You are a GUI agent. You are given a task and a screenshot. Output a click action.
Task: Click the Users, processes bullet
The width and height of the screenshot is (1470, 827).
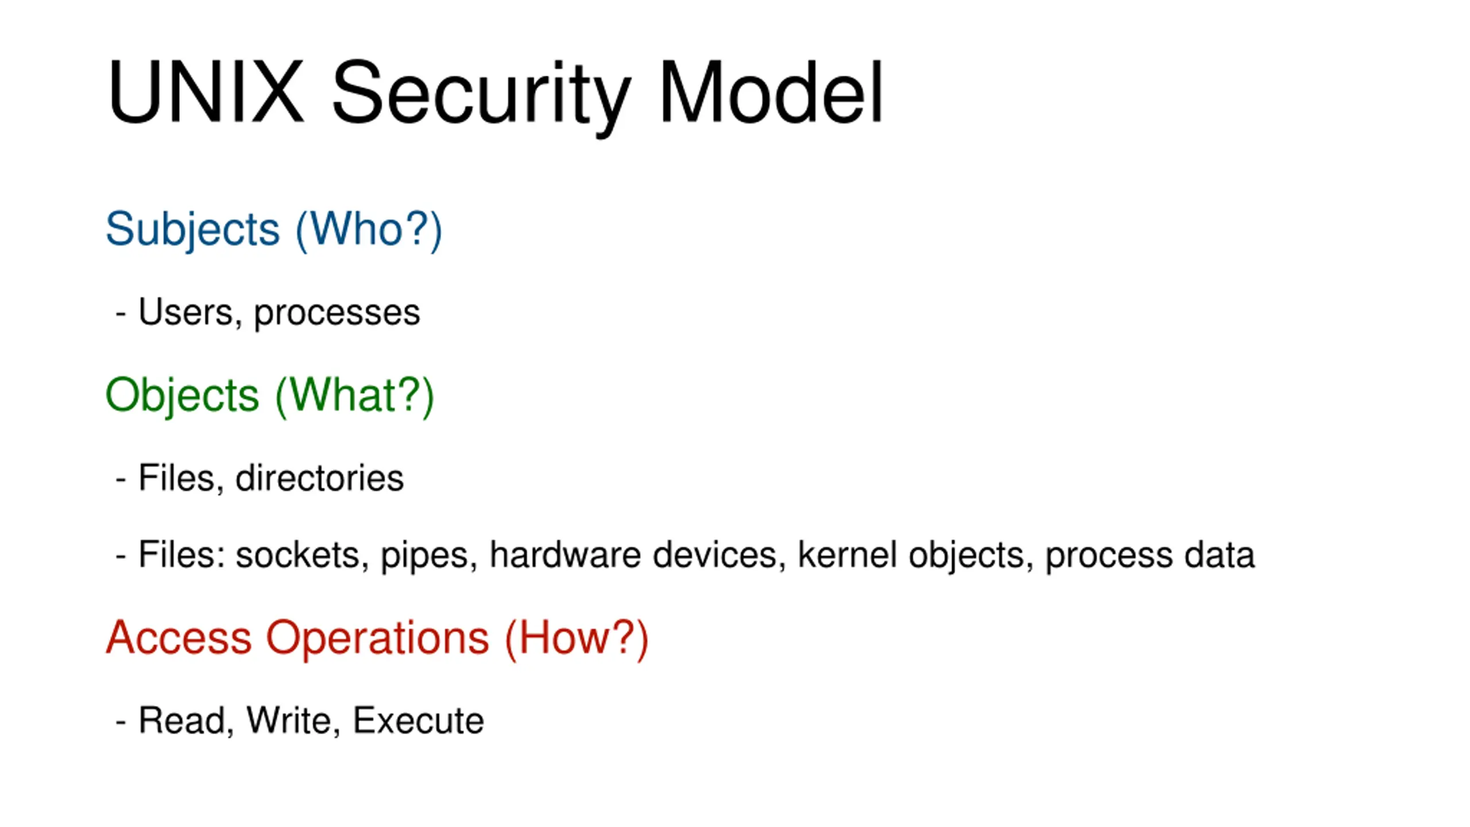click(x=268, y=313)
